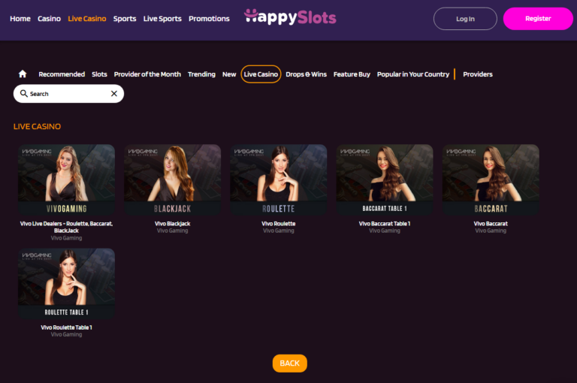
Task: Click the 'Vivo Baccarat Table 1' title
Action: click(385, 223)
